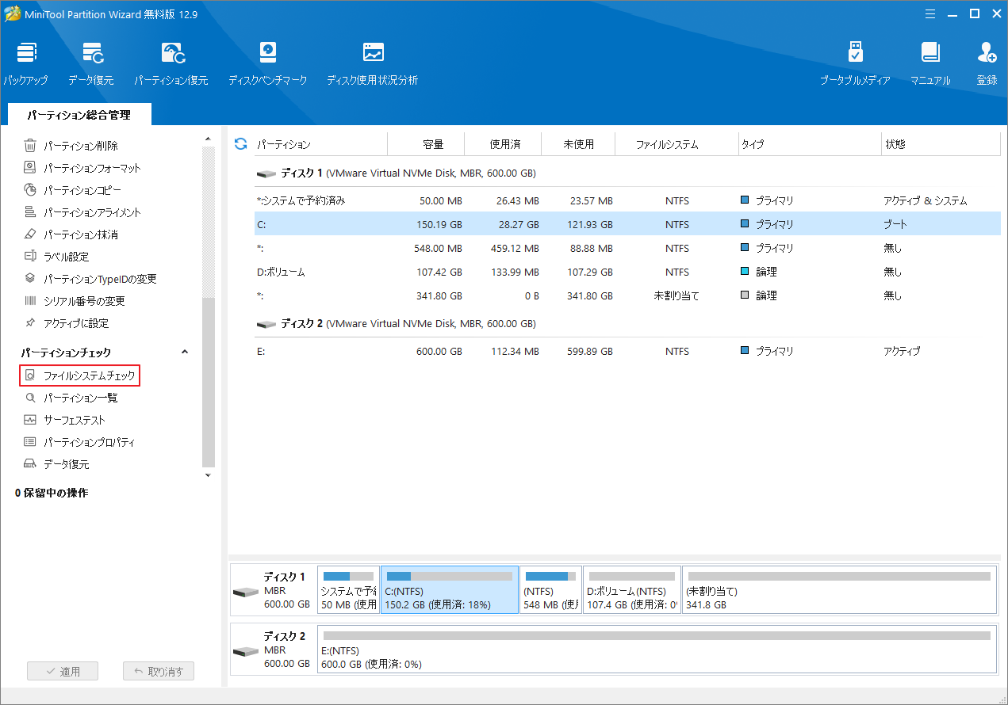This screenshot has width=1008, height=705.
Task: Select the D:ボリューム partition row
Action: point(627,272)
